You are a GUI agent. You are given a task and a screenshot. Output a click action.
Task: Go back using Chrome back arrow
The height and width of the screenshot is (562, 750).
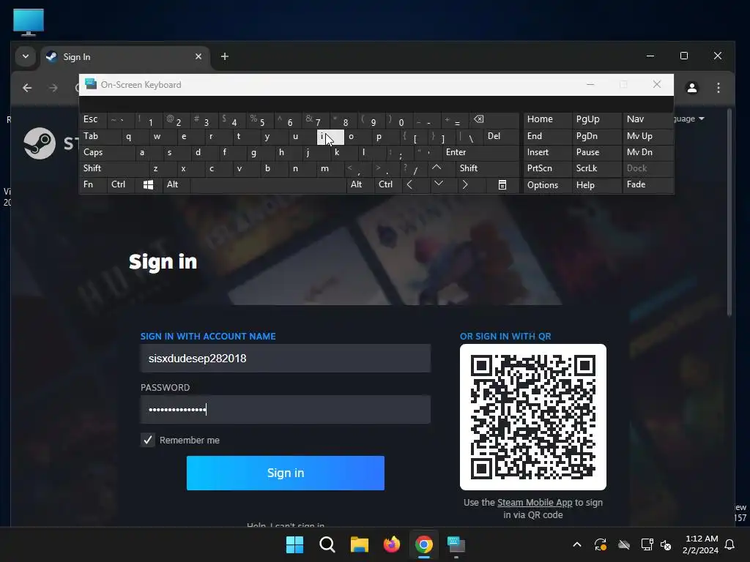(x=27, y=88)
